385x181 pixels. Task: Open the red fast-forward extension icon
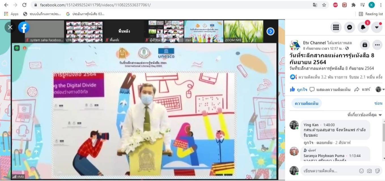pos(344,5)
